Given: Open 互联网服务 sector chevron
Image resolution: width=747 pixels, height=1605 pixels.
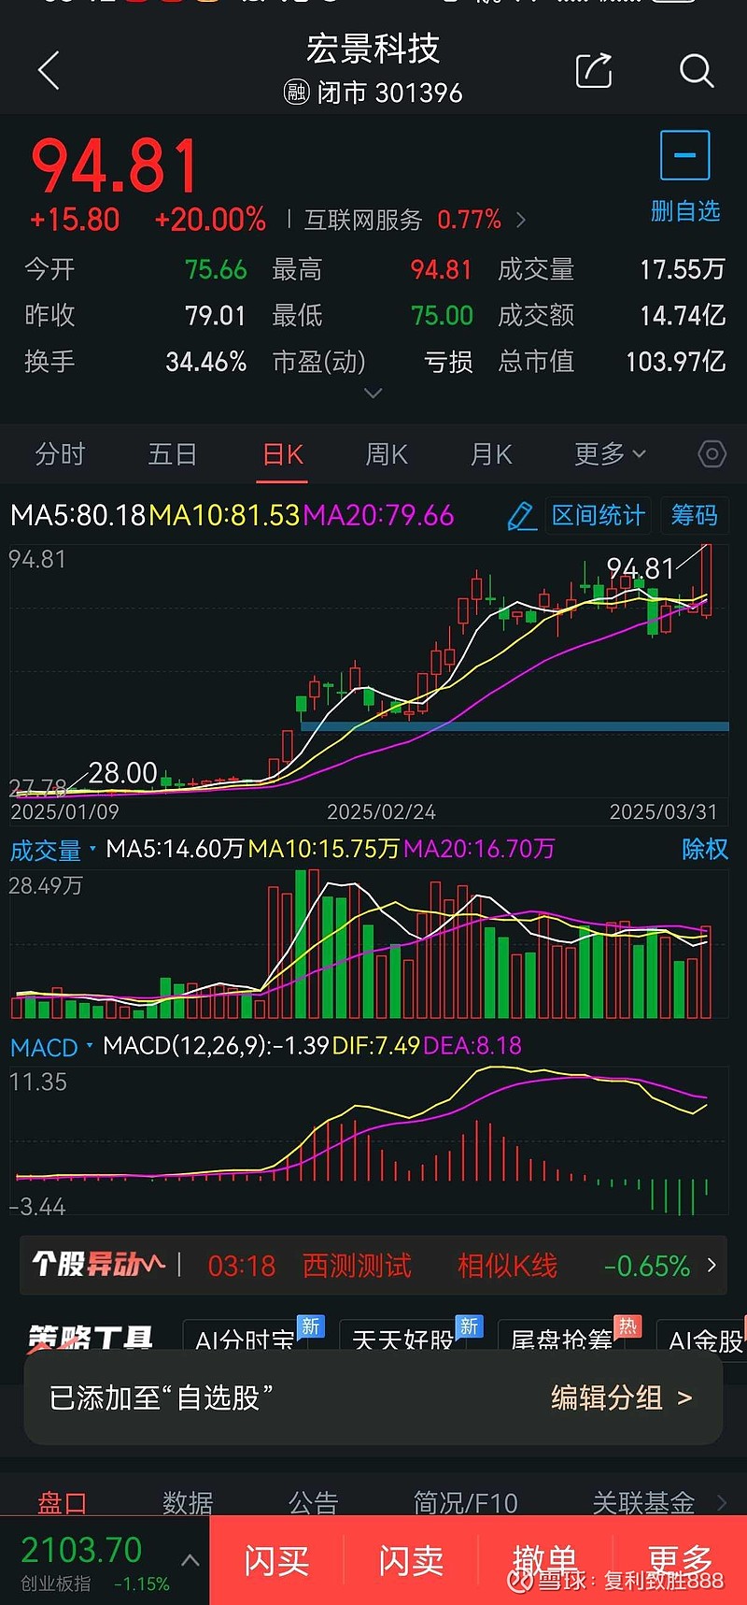Looking at the screenshot, I should pyautogui.click(x=521, y=220).
